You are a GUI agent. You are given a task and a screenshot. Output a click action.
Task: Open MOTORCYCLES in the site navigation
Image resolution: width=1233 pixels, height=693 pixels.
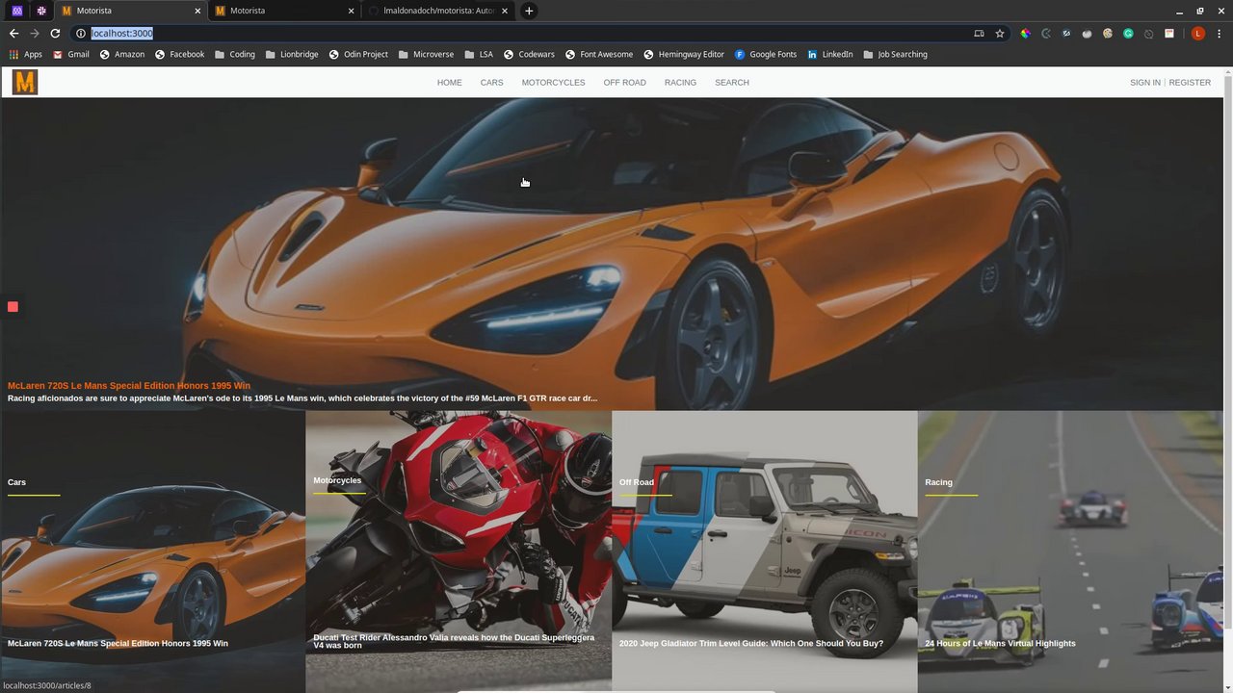click(x=553, y=83)
